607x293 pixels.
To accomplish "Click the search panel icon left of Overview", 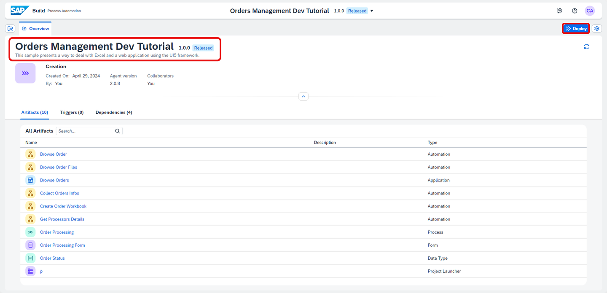I will tap(11, 29).
